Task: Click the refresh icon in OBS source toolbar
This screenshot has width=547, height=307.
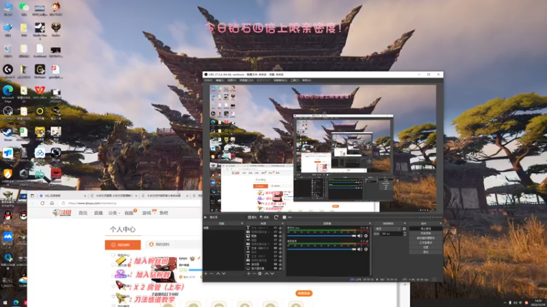Action: [x=276, y=217]
